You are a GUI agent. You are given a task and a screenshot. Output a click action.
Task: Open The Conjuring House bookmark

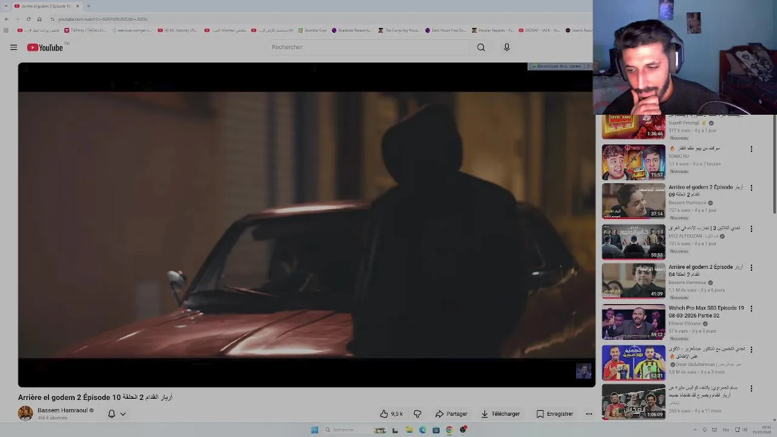point(399,30)
